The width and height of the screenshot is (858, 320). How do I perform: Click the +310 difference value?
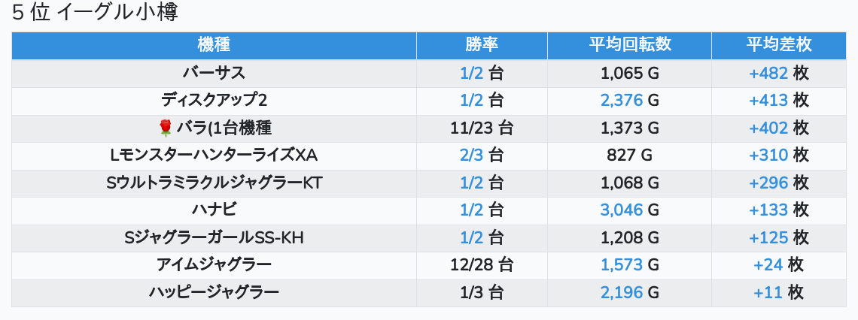(x=768, y=155)
